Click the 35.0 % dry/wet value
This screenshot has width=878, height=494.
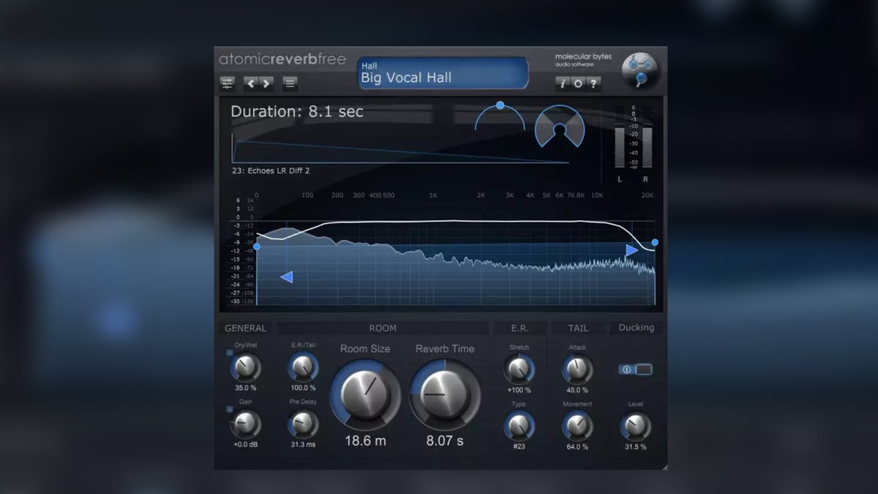[246, 388]
